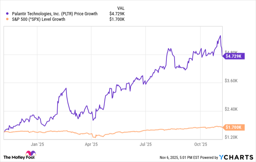
Task: Click The Motley Fool wordmark
Action: tap(19, 157)
